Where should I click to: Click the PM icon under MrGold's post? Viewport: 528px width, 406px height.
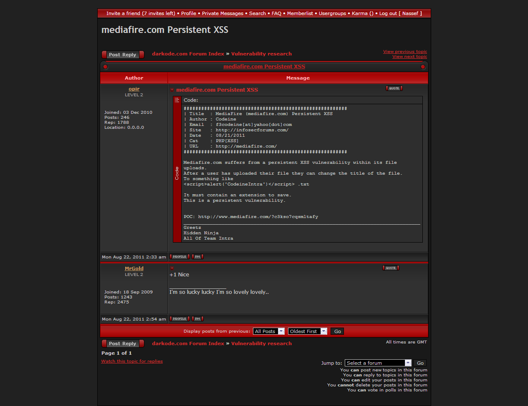pos(197,319)
